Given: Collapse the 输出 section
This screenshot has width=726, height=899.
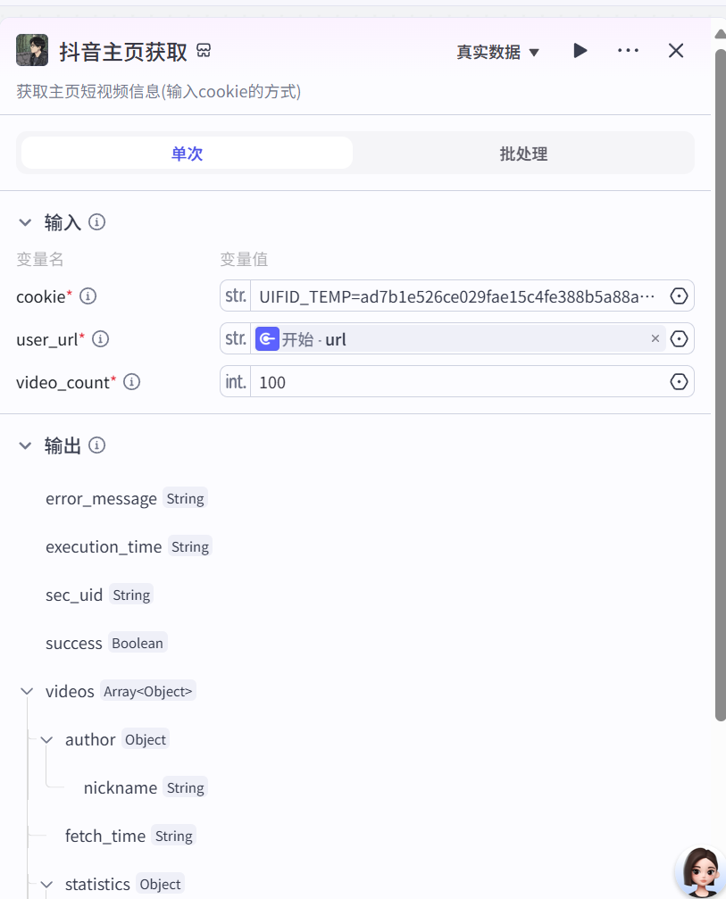Looking at the screenshot, I should click(x=25, y=445).
